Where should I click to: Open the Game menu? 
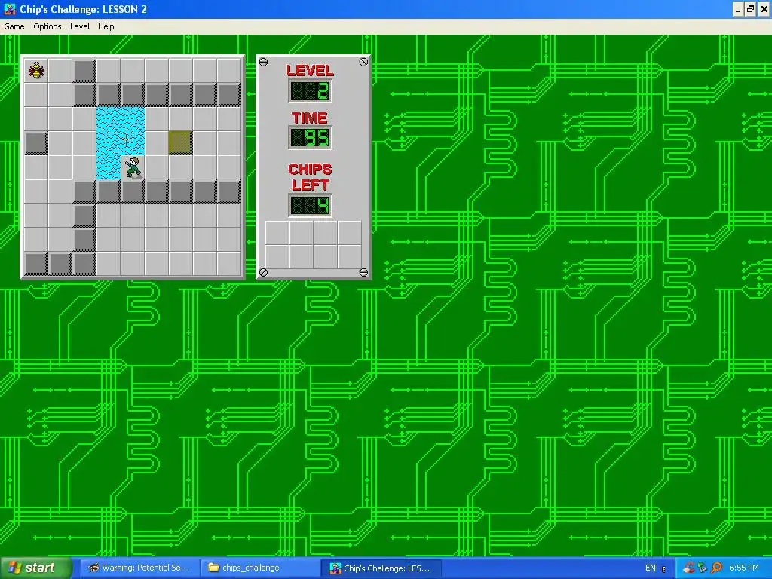click(x=14, y=26)
